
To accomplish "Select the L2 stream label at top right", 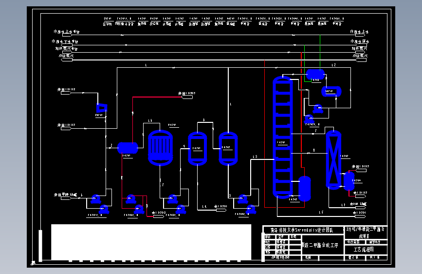I will 334,65.
